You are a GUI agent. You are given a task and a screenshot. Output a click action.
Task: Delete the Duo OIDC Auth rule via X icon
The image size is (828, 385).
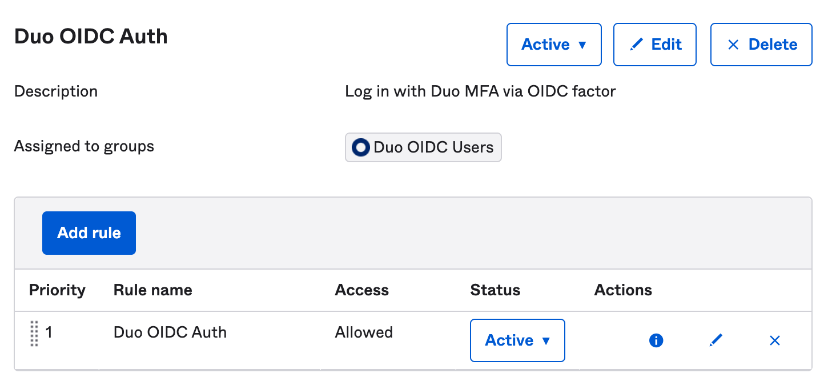click(x=775, y=340)
